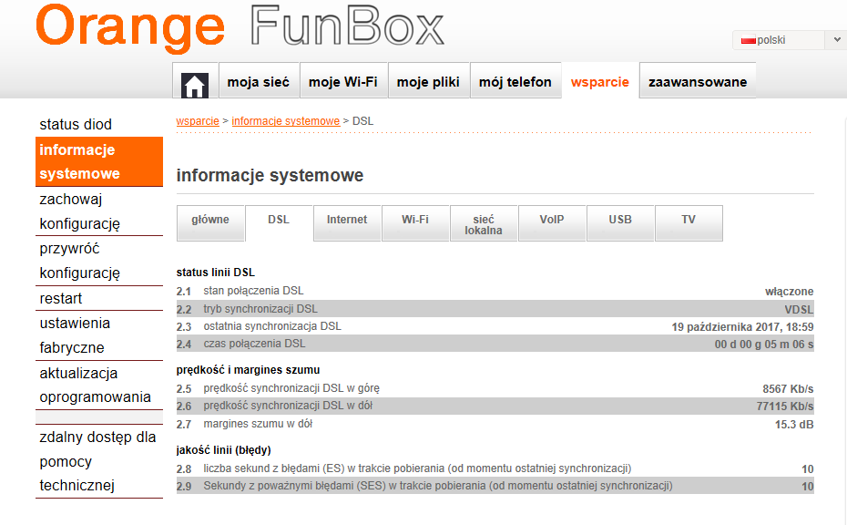Follow the wsparcie breadcrumb link
The image size is (847, 525).
(198, 121)
